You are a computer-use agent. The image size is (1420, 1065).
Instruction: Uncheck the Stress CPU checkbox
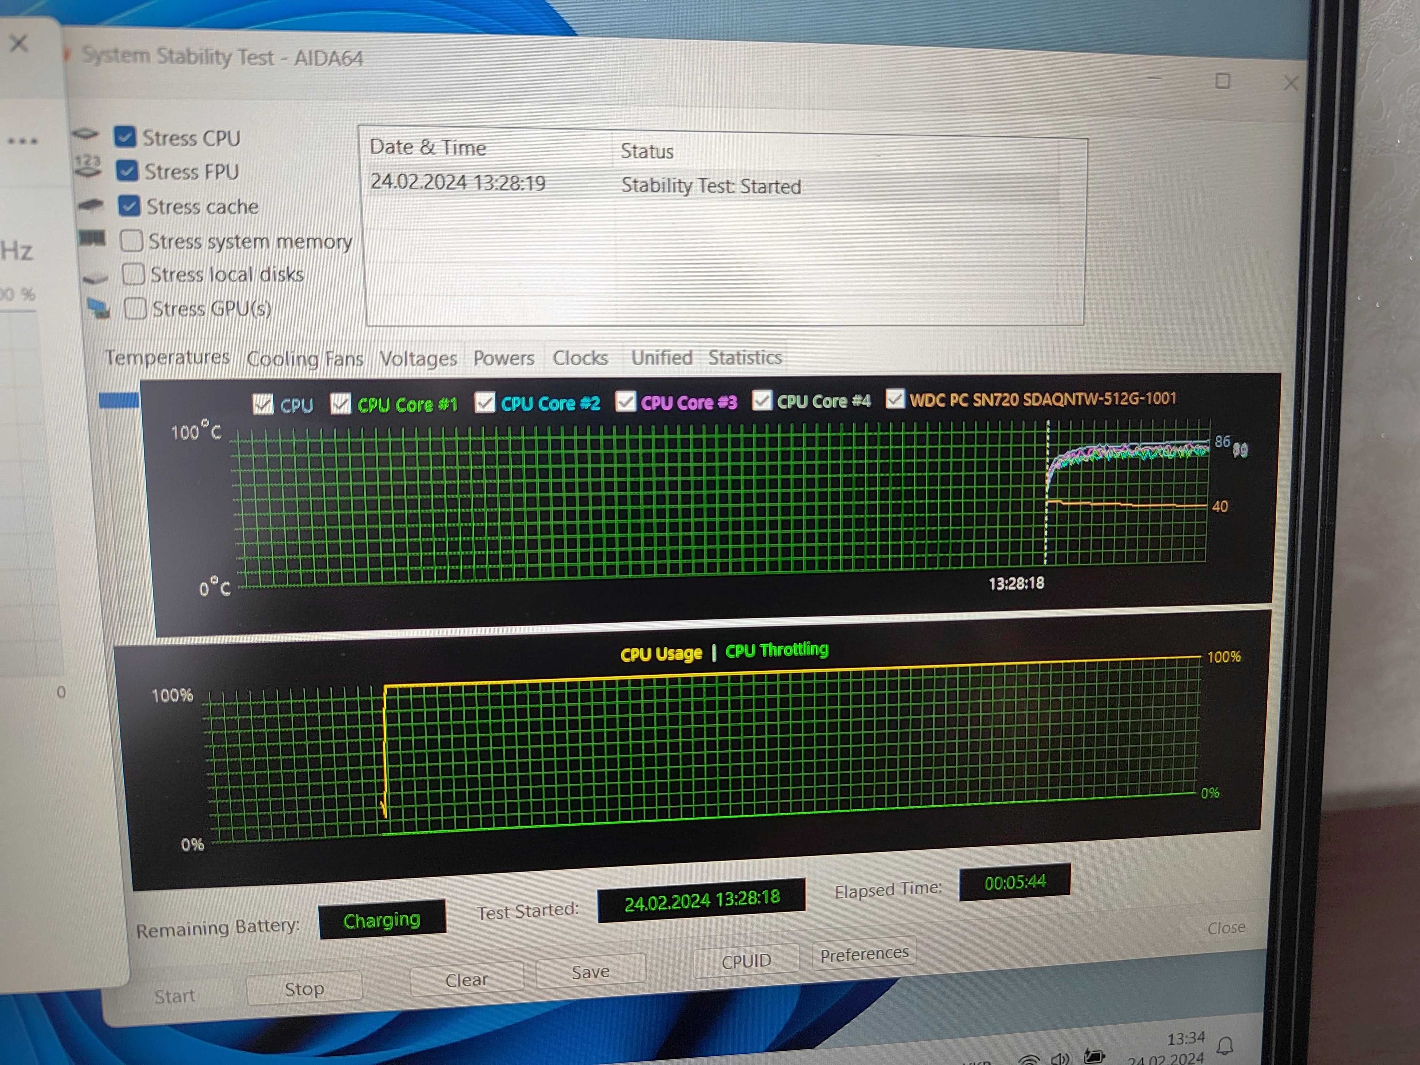[124, 136]
